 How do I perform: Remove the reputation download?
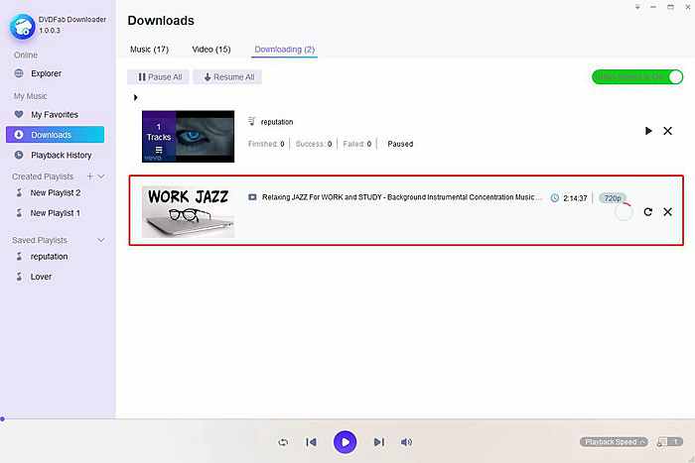667,131
